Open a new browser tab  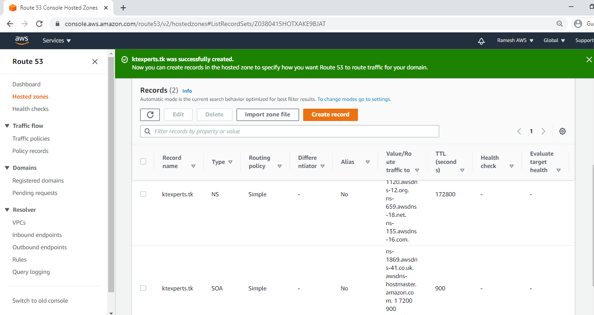pyautogui.click(x=123, y=8)
